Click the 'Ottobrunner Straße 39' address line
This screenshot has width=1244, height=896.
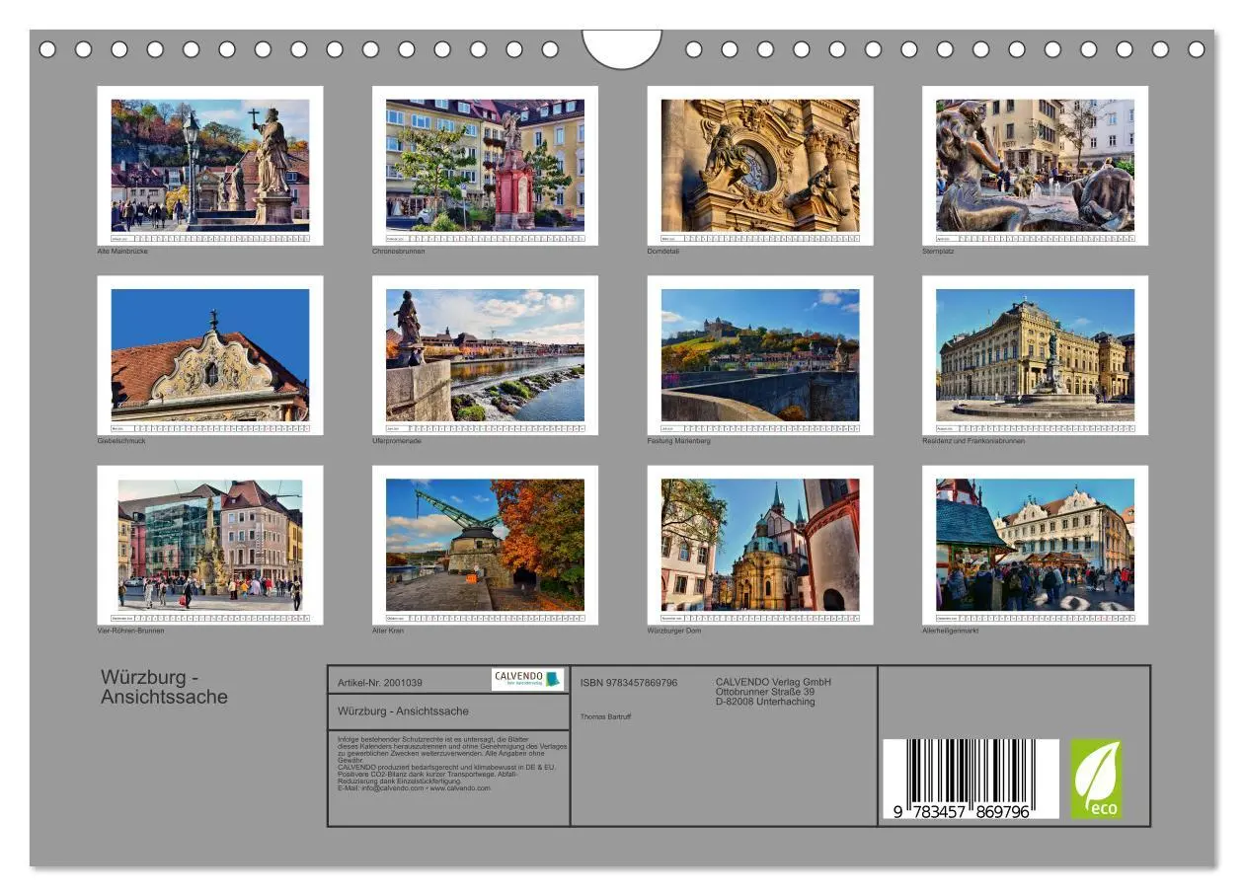coord(765,692)
